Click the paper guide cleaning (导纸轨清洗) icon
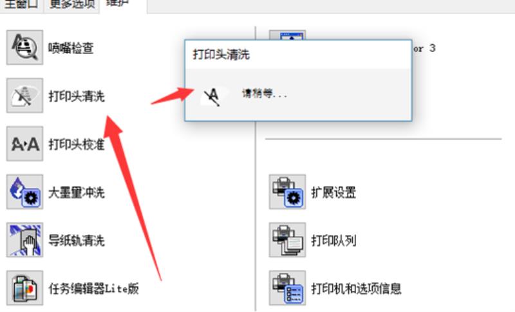This screenshot has width=515, height=312. pos(24,240)
